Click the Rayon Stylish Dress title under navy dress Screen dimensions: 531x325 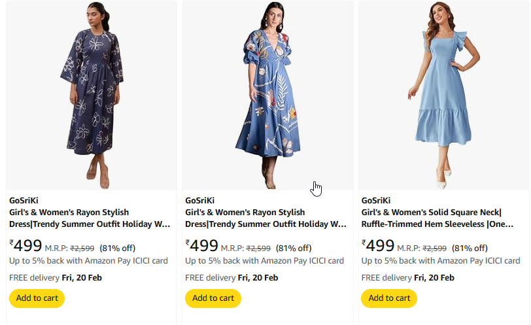90,218
